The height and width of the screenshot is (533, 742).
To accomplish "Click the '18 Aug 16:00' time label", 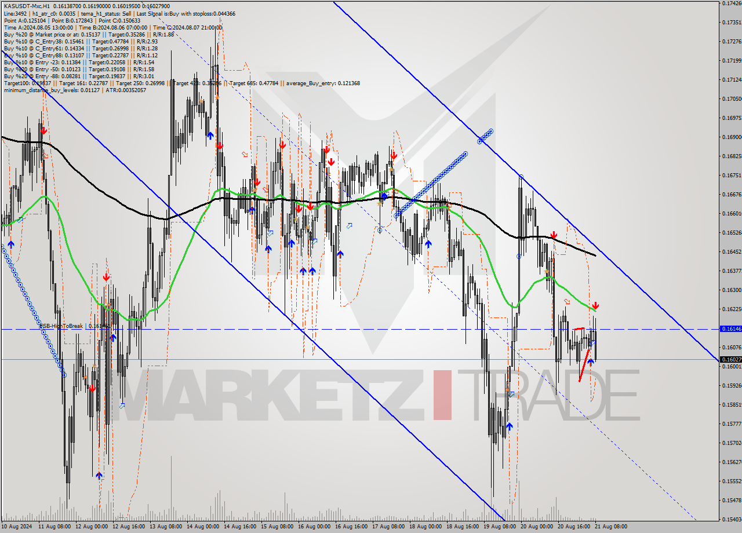I will pyautogui.click(x=463, y=527).
